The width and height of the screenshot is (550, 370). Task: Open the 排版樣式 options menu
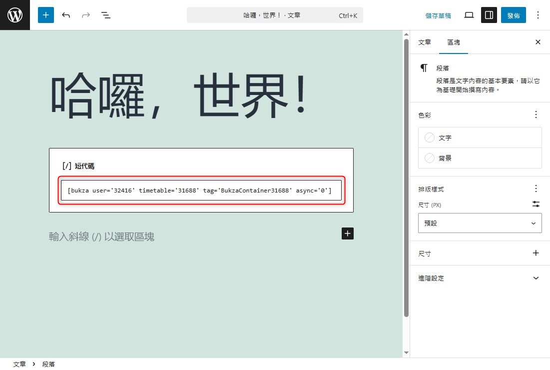pyautogui.click(x=536, y=188)
